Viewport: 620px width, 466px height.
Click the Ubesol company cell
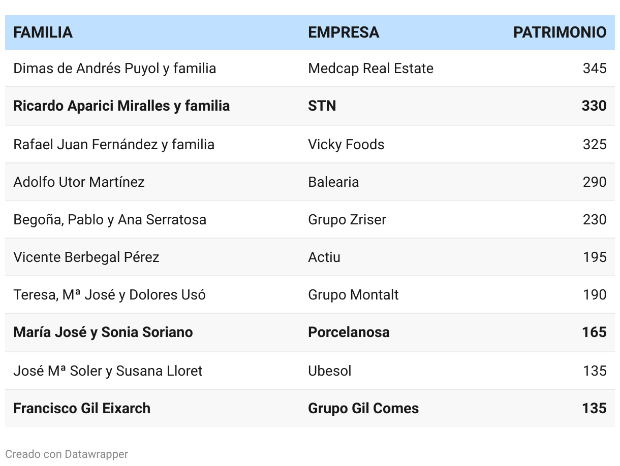tap(330, 371)
